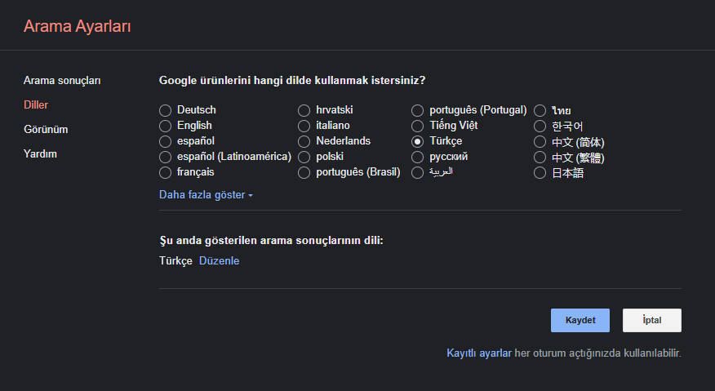
Task: Select the Türkçe radio button
Action: click(x=418, y=141)
